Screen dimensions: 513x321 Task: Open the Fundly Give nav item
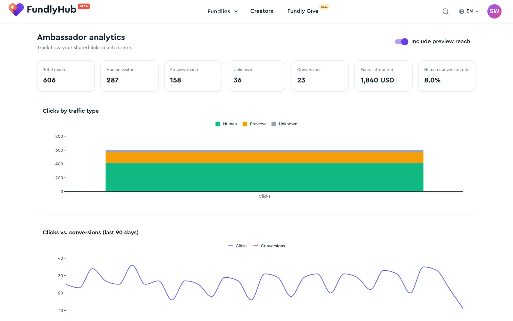pyautogui.click(x=303, y=11)
